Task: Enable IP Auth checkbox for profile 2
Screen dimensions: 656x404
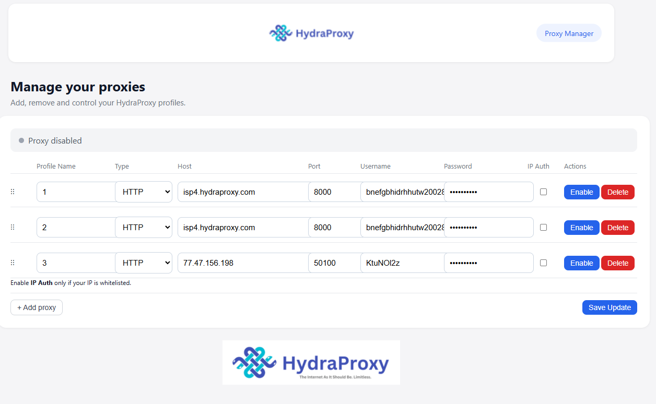Action: pyautogui.click(x=543, y=228)
